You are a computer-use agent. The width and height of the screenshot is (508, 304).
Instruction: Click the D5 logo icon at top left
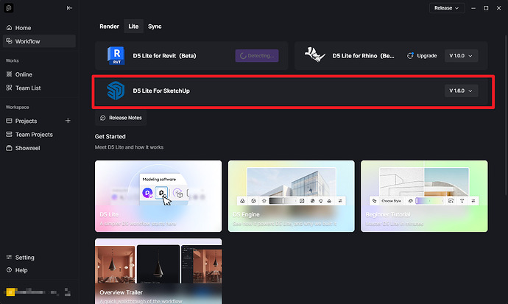pos(9,8)
